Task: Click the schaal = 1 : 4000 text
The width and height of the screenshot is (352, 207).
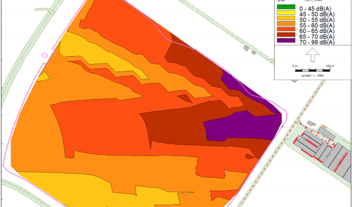Action: 312,75
